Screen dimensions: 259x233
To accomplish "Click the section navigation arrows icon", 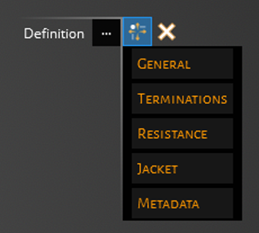I will (x=137, y=32).
